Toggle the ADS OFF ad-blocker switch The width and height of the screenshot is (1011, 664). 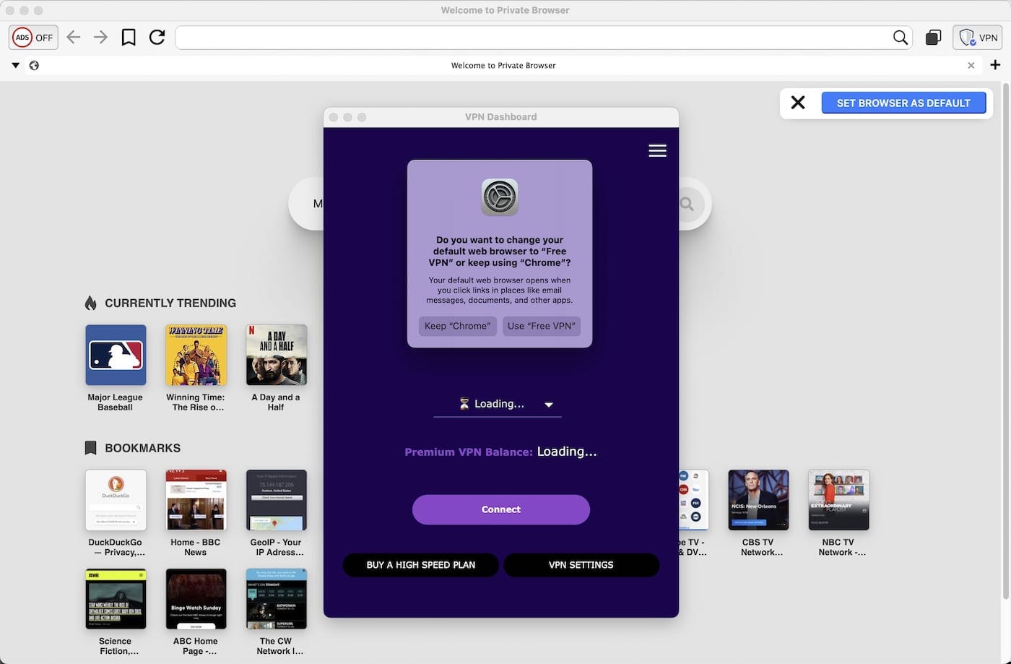(x=32, y=37)
